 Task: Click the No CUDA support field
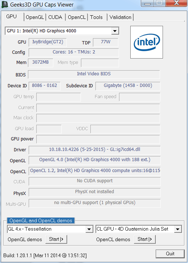coord(95,181)
